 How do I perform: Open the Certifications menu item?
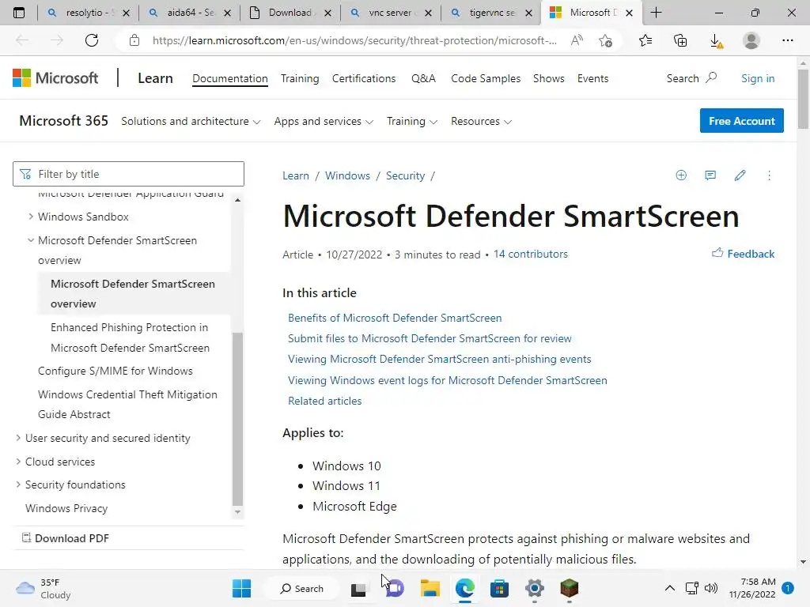364,78
